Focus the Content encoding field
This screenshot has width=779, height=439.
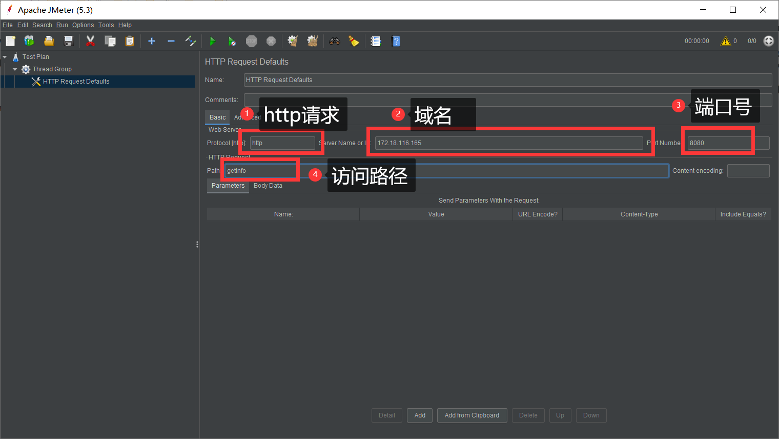point(748,171)
